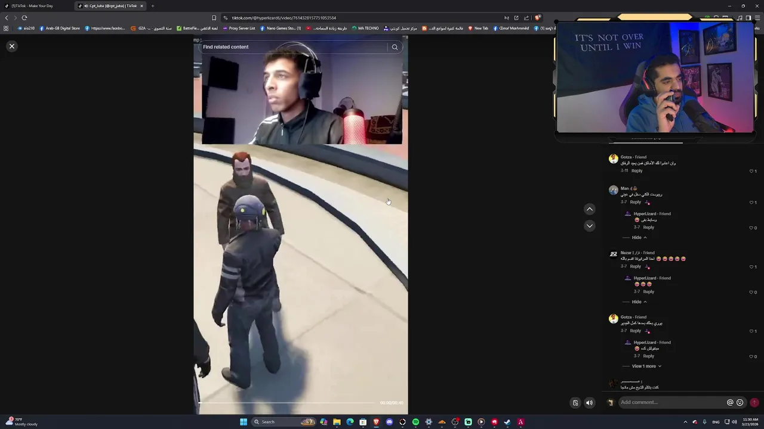Go back in browser history
764x429 pixels.
7,18
